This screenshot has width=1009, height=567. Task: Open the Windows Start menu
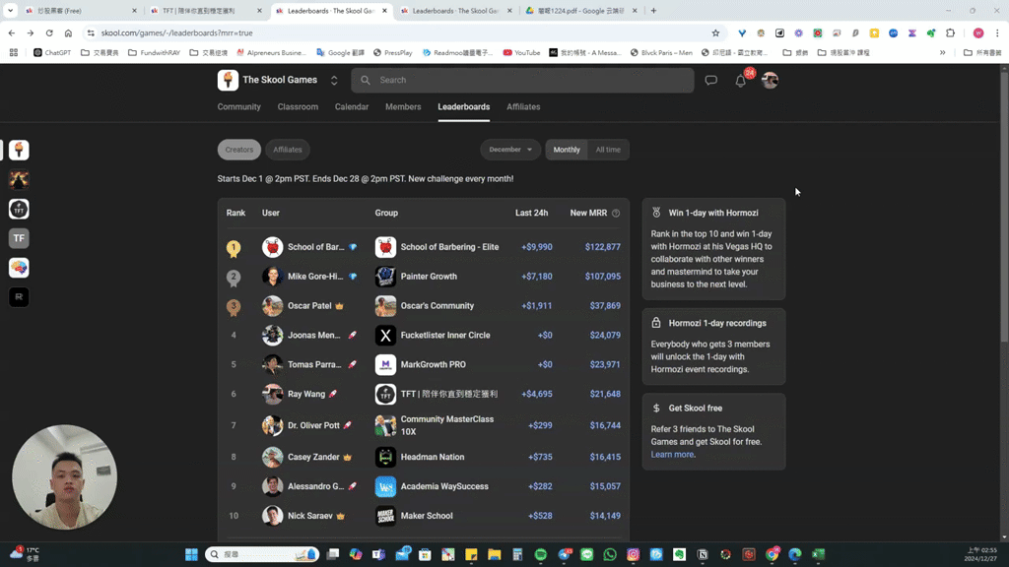(191, 554)
